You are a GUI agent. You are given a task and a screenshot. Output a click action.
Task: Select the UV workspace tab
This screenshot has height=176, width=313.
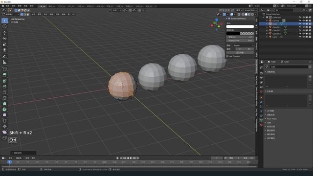[x=71, y=6]
